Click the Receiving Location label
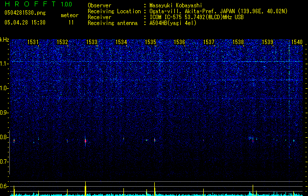Screen dimensions: 308x196 pyautogui.click(x=114, y=11)
